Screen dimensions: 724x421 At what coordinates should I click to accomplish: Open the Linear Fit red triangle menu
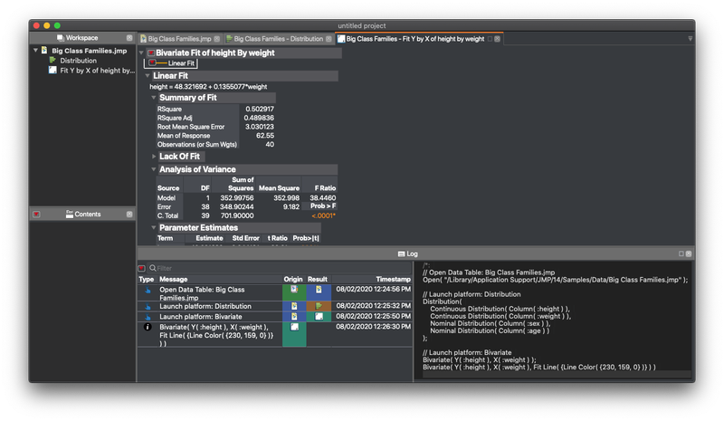click(152, 64)
